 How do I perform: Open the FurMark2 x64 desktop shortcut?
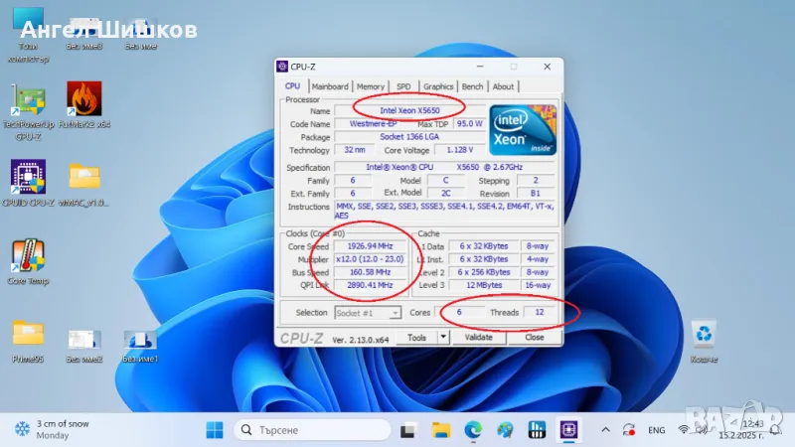pos(84,100)
